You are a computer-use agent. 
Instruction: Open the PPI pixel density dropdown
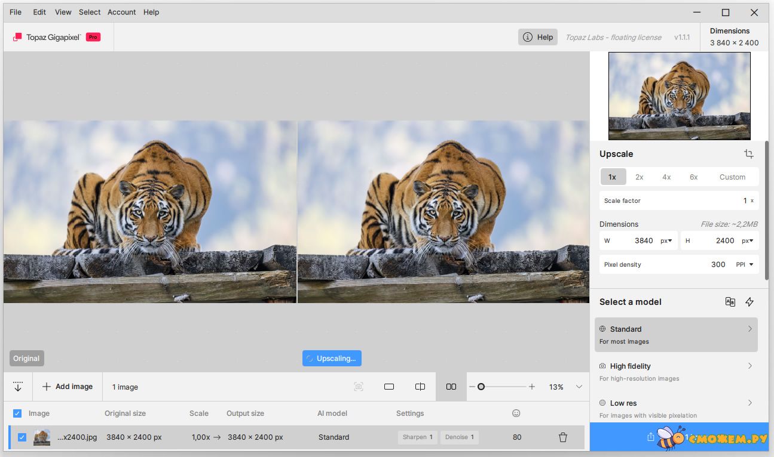pos(744,264)
